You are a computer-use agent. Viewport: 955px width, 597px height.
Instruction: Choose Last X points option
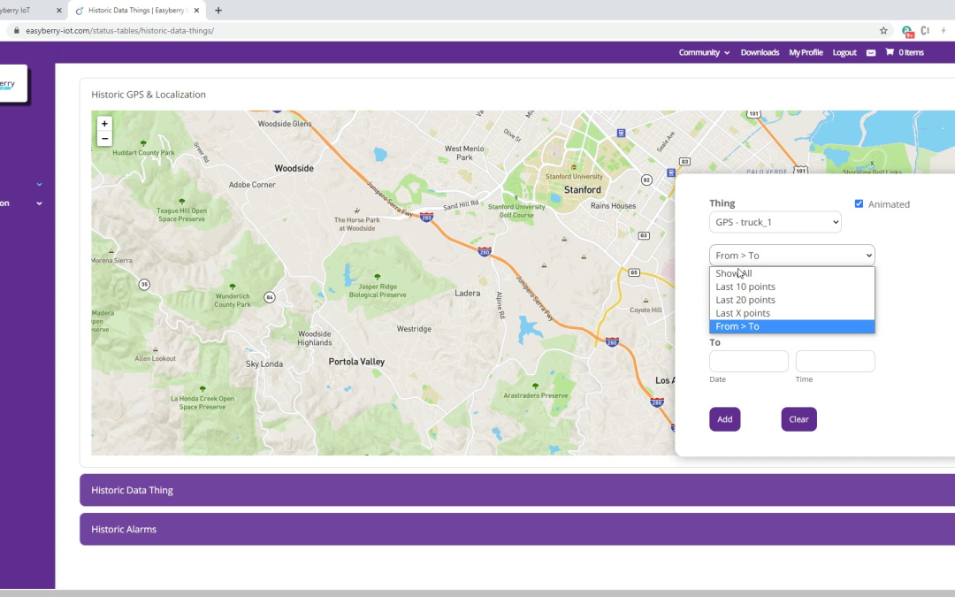pyautogui.click(x=791, y=313)
